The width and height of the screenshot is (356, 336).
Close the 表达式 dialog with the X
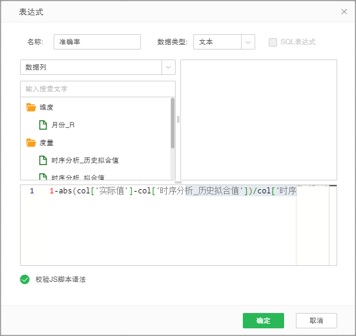(x=344, y=11)
